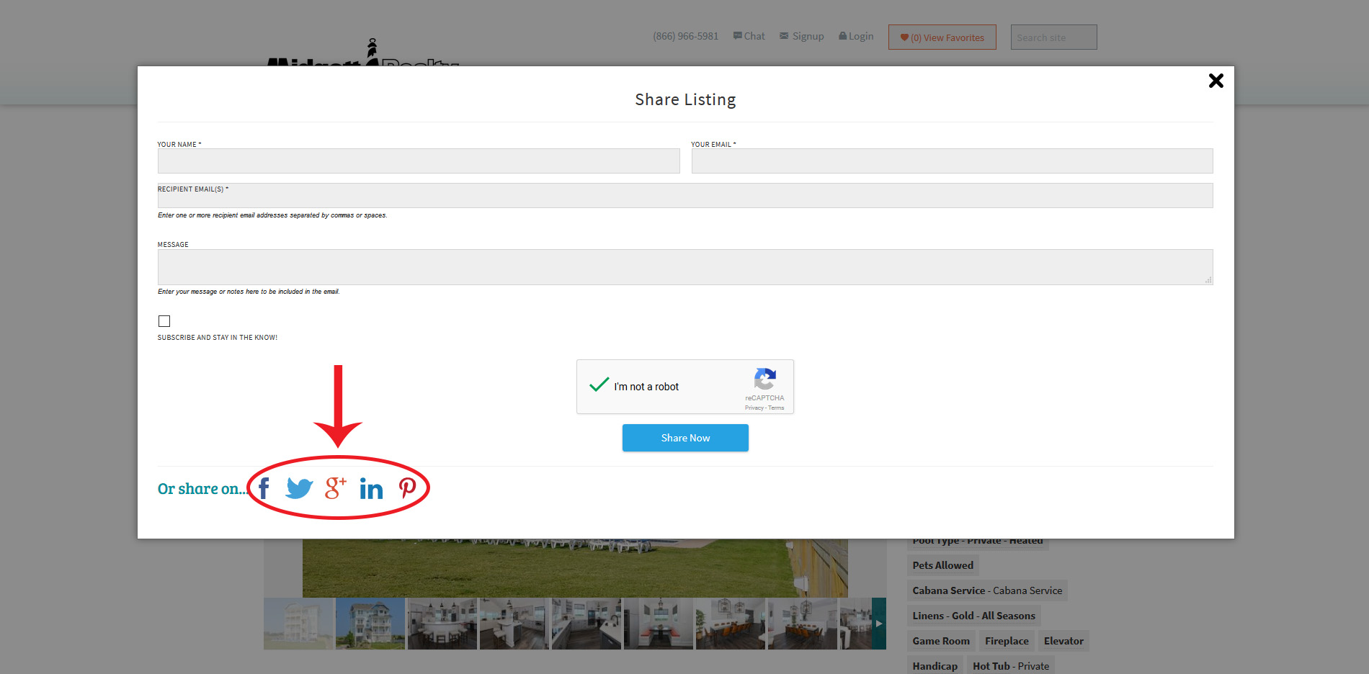Advance the photo thumbnail strip with the arrow
Image resolution: width=1369 pixels, height=674 pixels.
pos(878,624)
